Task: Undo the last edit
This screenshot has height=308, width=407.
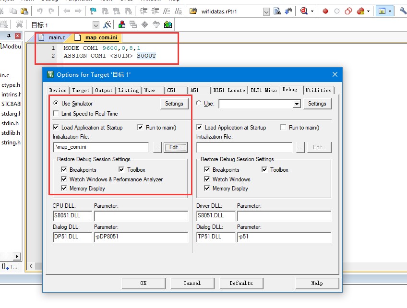Action: point(39,11)
